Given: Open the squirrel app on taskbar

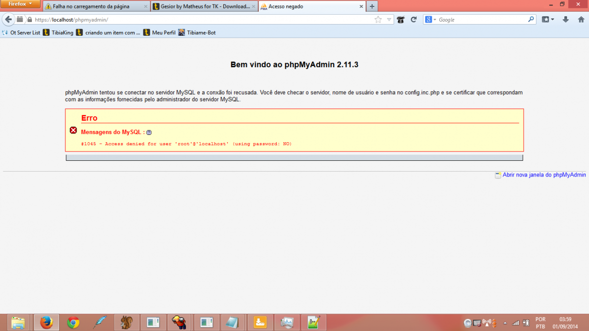Looking at the screenshot, I should click(127, 322).
